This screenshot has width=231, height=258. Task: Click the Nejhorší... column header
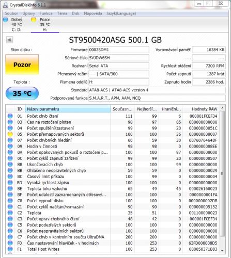coord(147,109)
